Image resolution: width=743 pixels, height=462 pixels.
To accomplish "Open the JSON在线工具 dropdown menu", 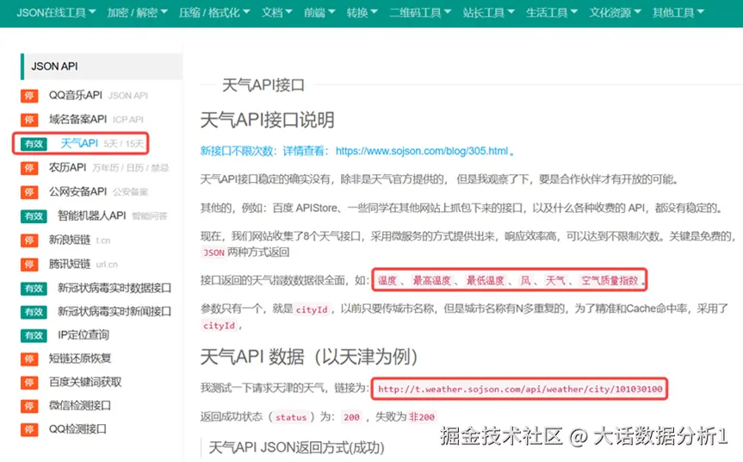I will (56, 13).
